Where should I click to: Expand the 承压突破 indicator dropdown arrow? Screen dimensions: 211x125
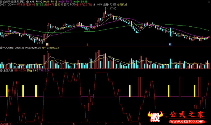pyautogui.click(x=1, y=70)
